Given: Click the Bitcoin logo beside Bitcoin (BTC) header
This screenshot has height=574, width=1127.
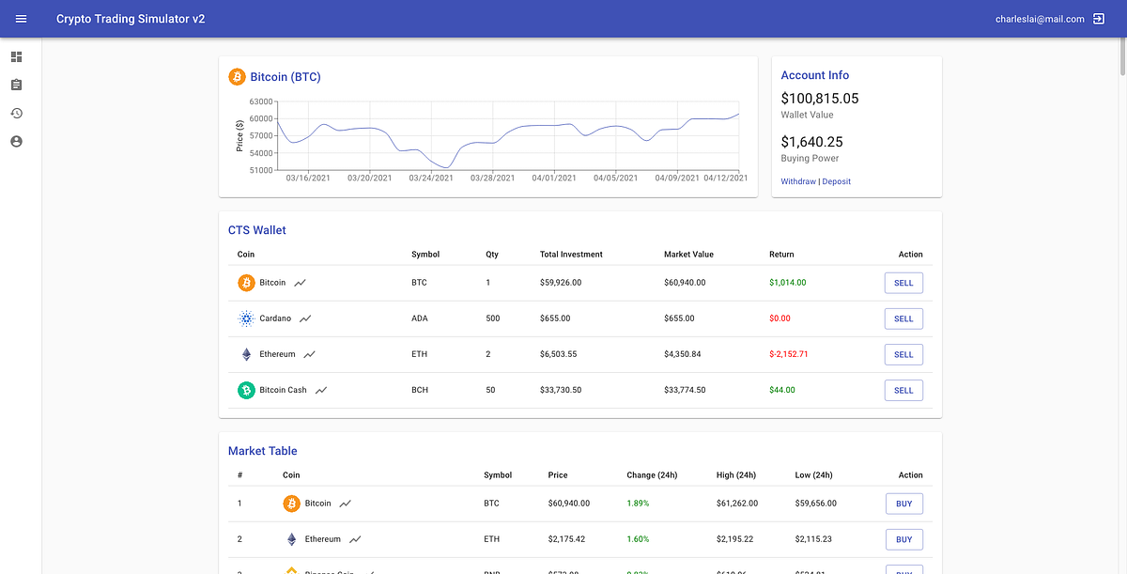Looking at the screenshot, I should click(237, 76).
